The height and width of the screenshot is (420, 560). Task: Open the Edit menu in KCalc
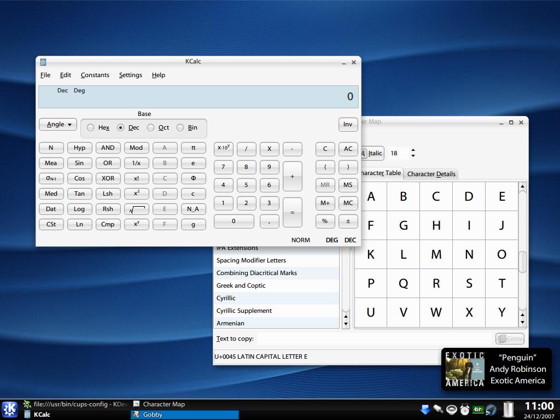click(66, 75)
